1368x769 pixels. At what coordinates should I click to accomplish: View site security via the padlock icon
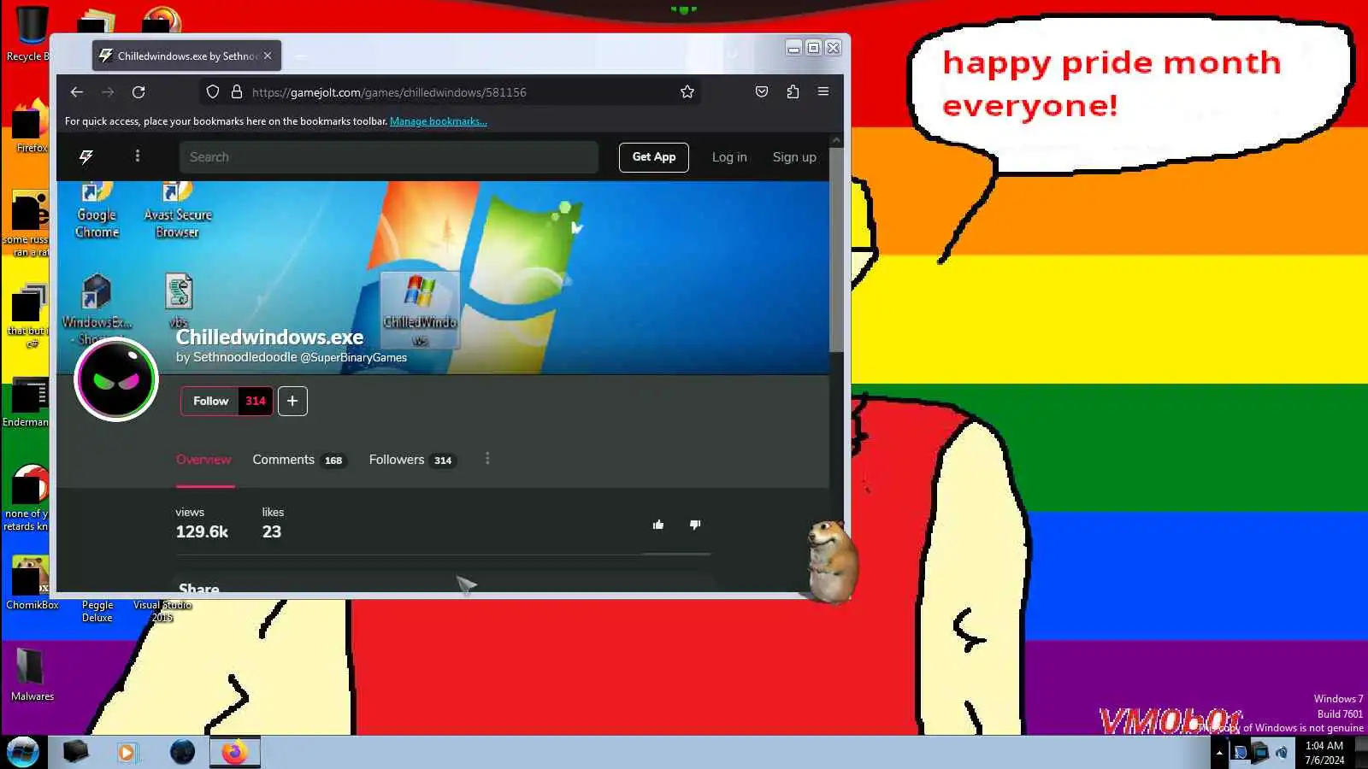coord(237,92)
